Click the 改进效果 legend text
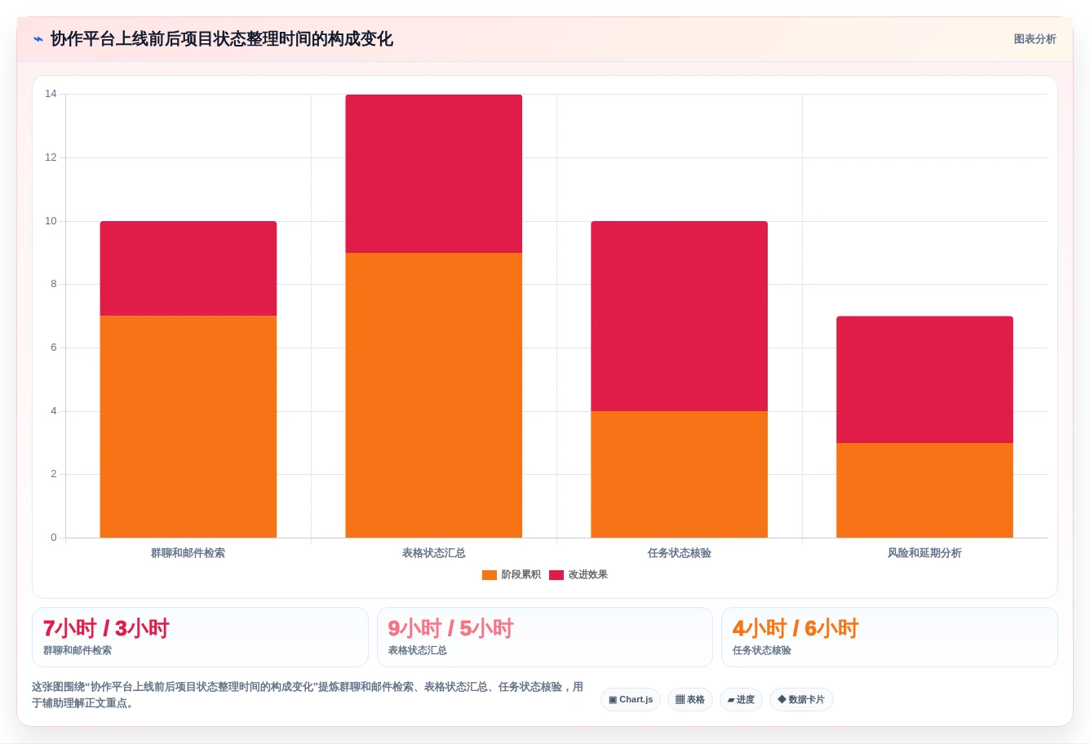This screenshot has height=744, width=1090. click(588, 575)
